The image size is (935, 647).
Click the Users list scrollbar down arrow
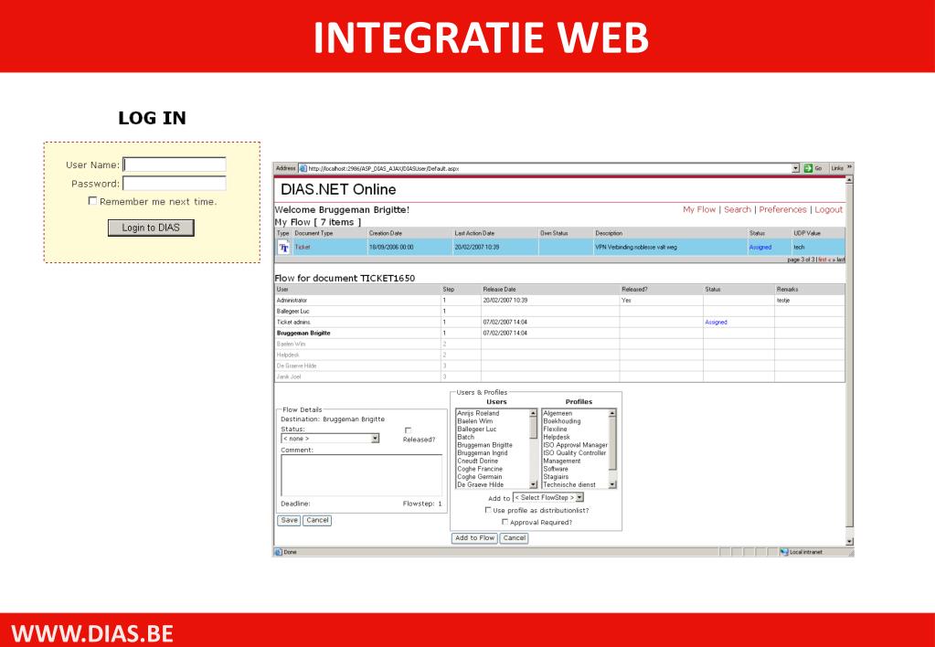pos(533,485)
